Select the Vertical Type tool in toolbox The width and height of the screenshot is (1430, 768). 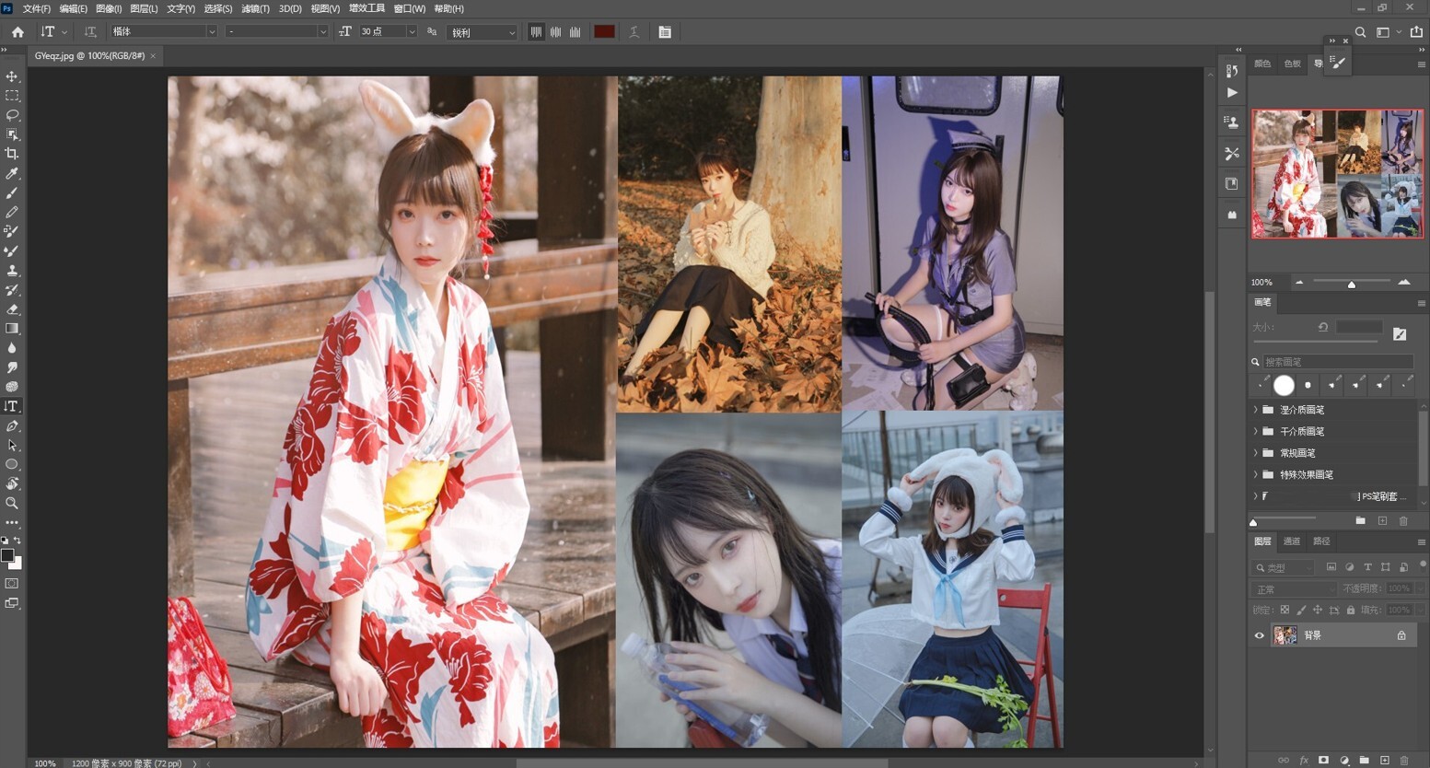coord(12,406)
